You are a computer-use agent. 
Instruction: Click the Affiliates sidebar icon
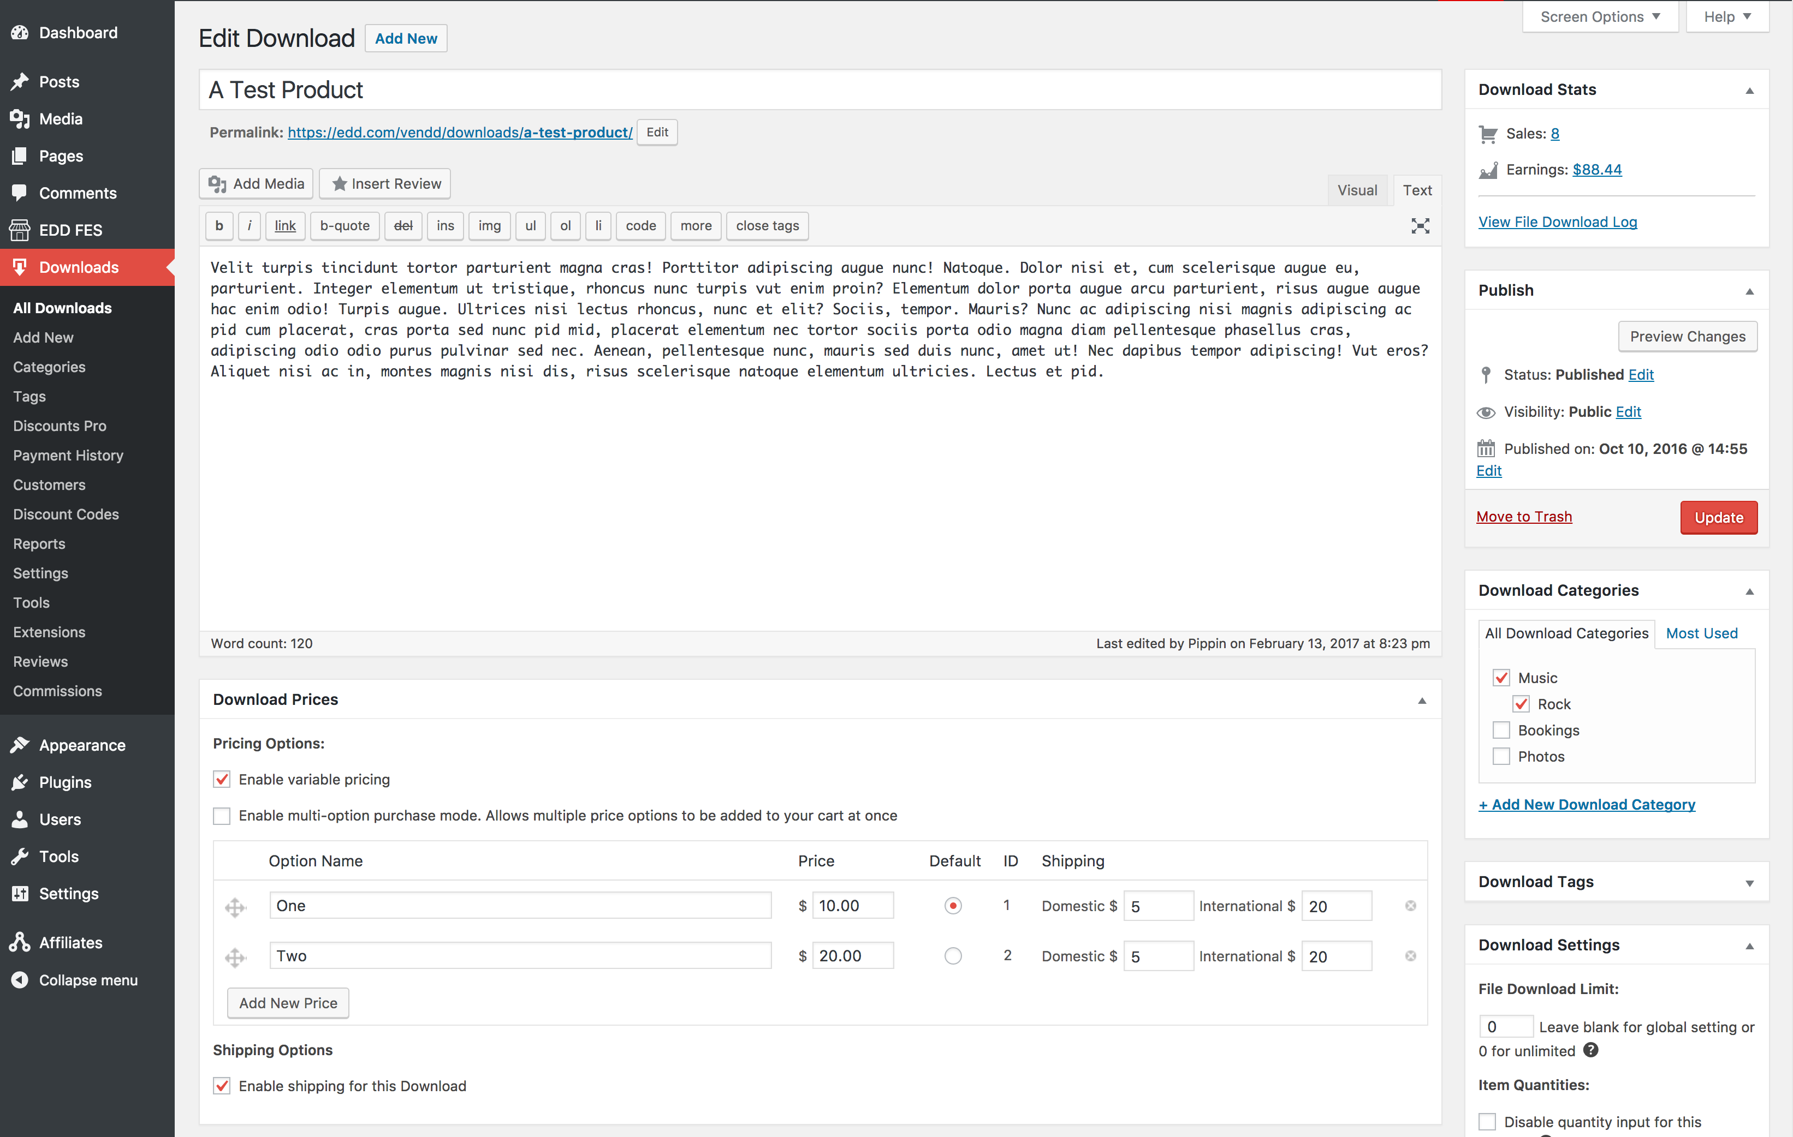click(20, 942)
